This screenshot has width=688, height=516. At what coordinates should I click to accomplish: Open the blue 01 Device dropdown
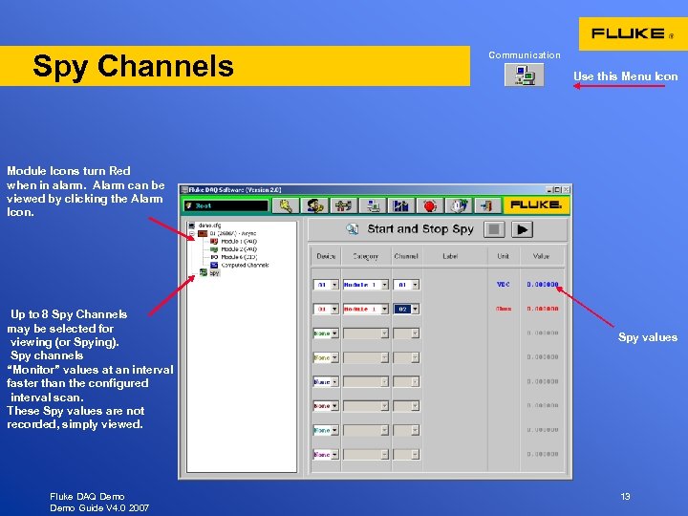pos(334,285)
